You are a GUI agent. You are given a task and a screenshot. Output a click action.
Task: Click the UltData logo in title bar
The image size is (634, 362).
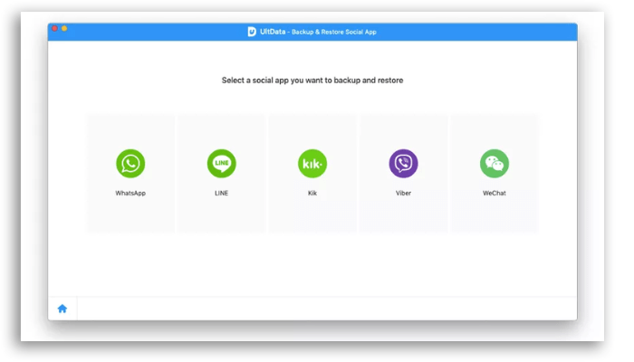(x=252, y=32)
